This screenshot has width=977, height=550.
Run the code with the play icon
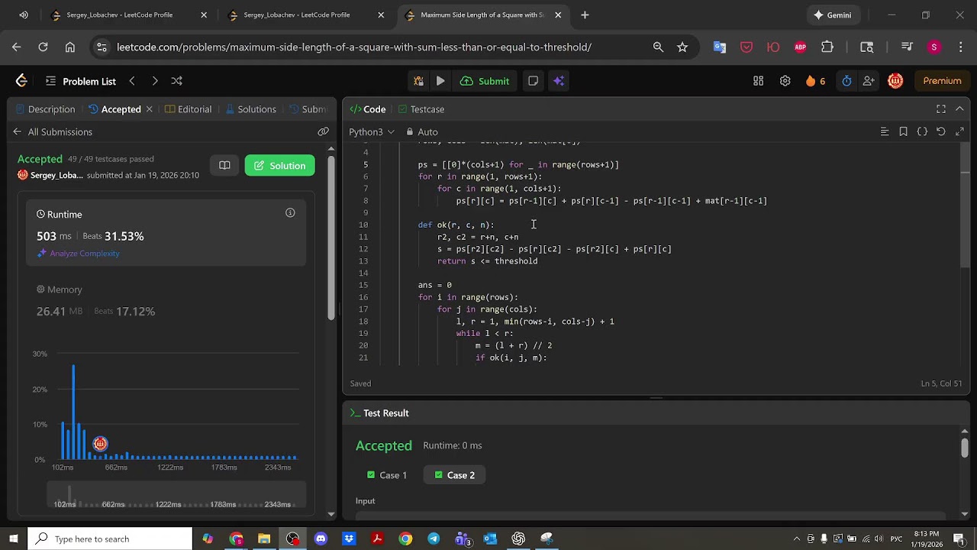[x=440, y=81]
